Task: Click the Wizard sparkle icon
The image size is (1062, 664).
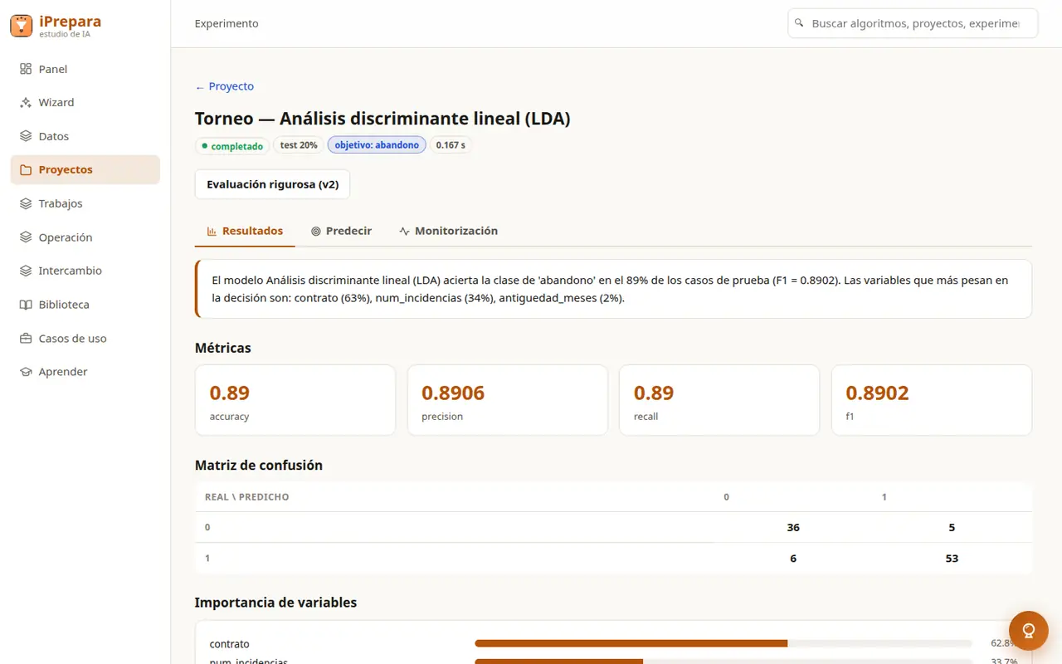Action: pos(26,103)
